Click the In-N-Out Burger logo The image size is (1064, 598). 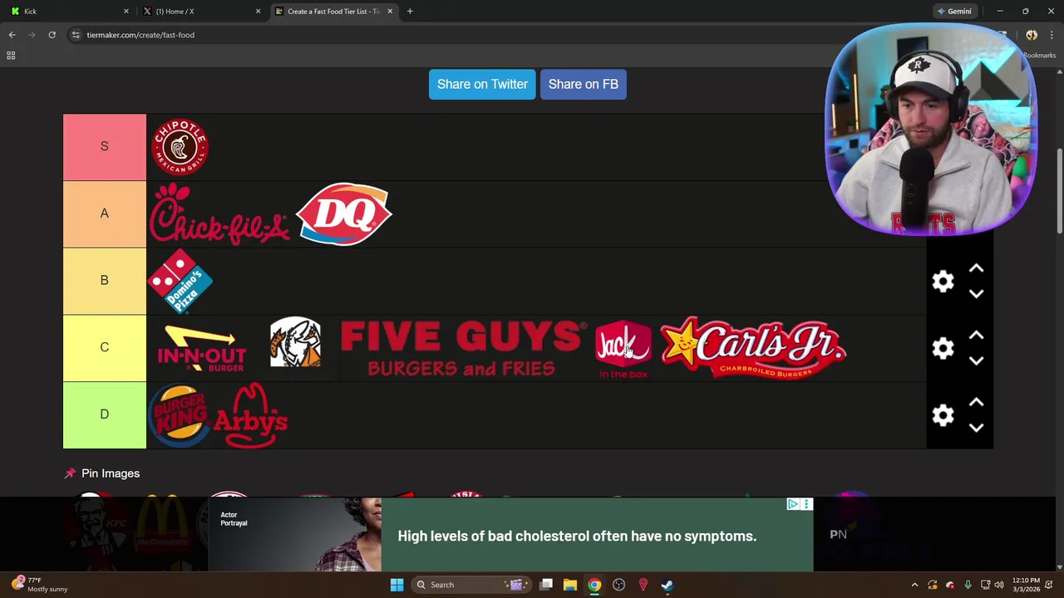click(x=202, y=349)
